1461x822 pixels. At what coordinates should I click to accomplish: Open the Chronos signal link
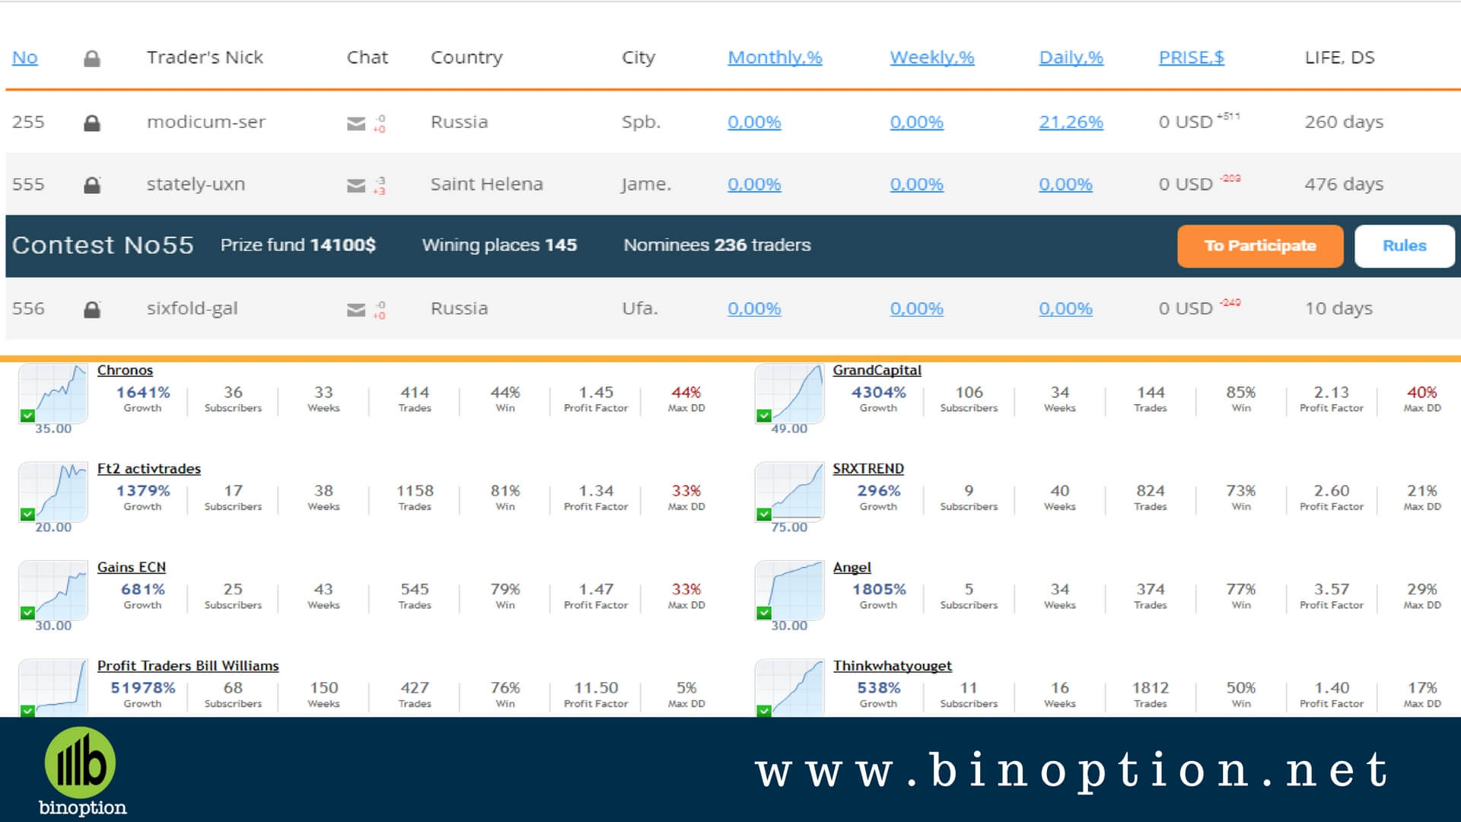coord(125,371)
